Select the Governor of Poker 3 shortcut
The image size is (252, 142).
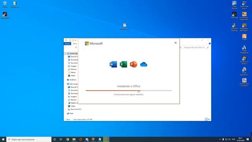[x=244, y=60]
